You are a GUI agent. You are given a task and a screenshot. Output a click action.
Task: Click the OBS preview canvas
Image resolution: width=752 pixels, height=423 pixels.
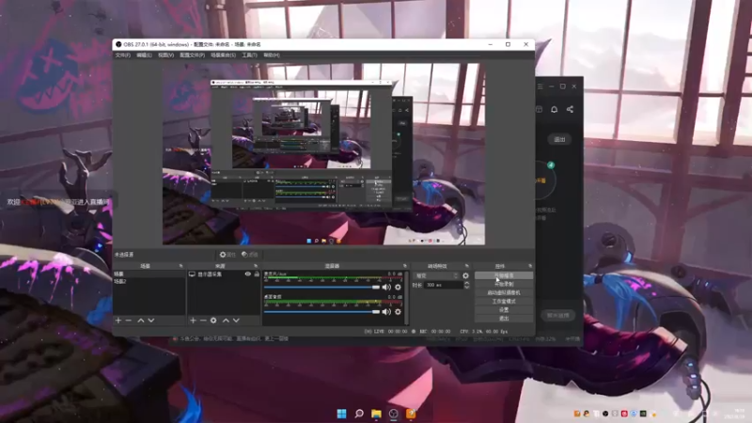pyautogui.click(x=323, y=154)
